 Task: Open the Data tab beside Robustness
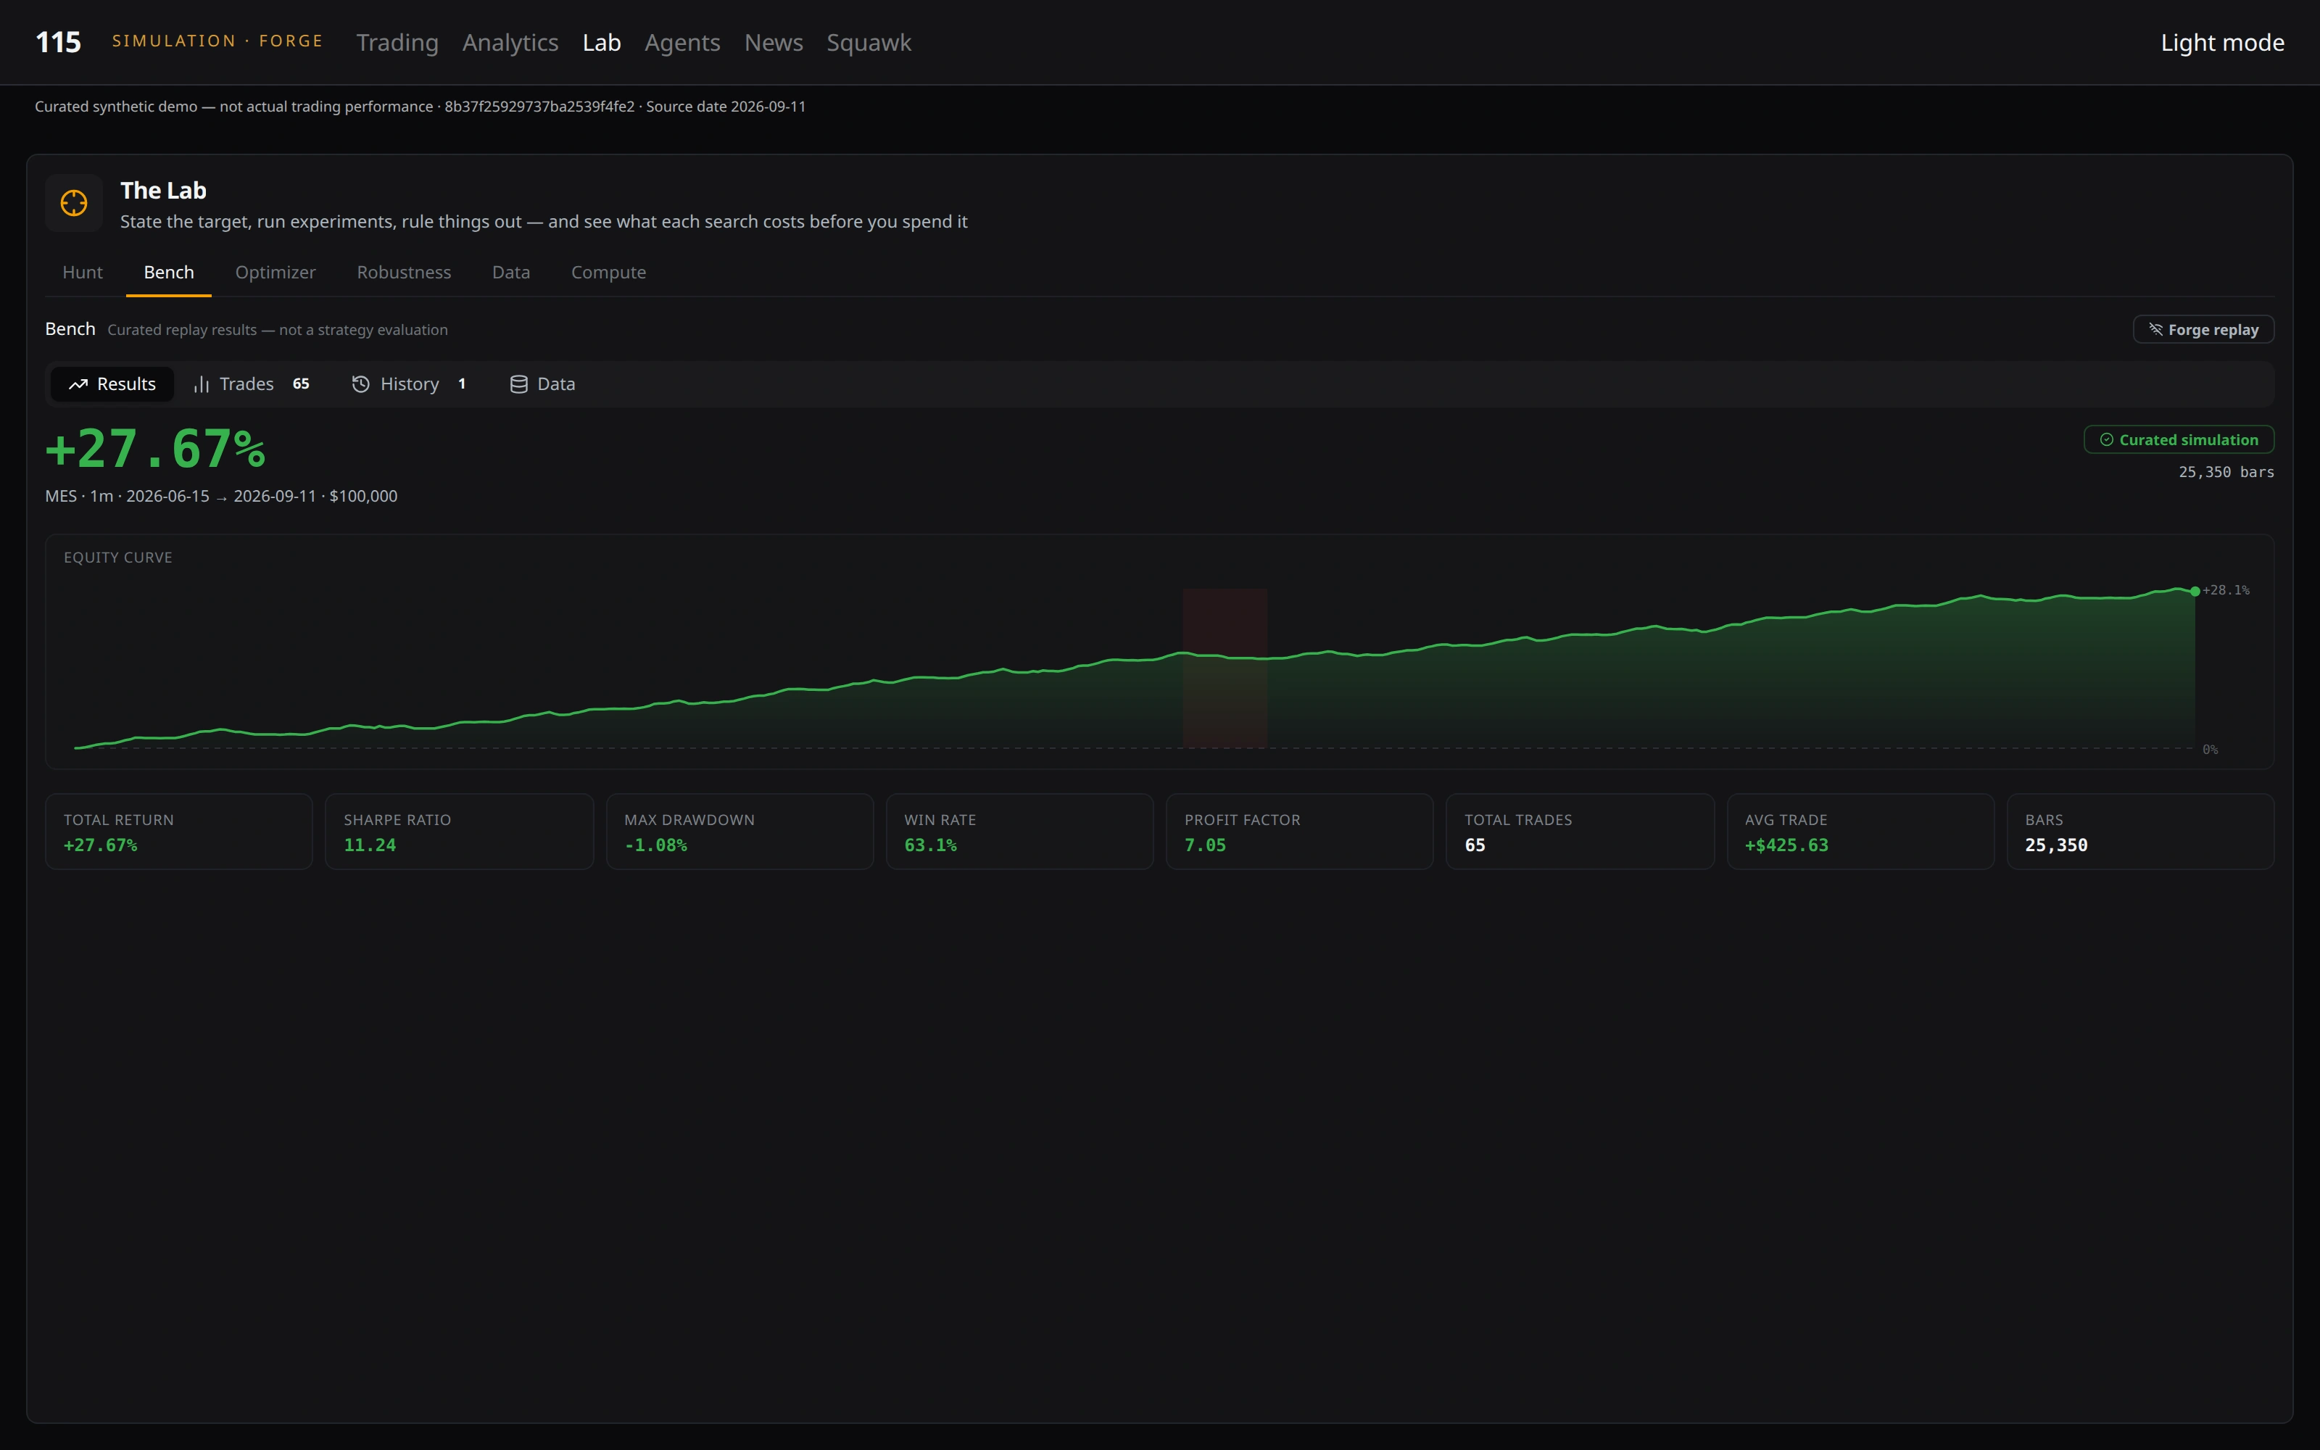coord(511,273)
